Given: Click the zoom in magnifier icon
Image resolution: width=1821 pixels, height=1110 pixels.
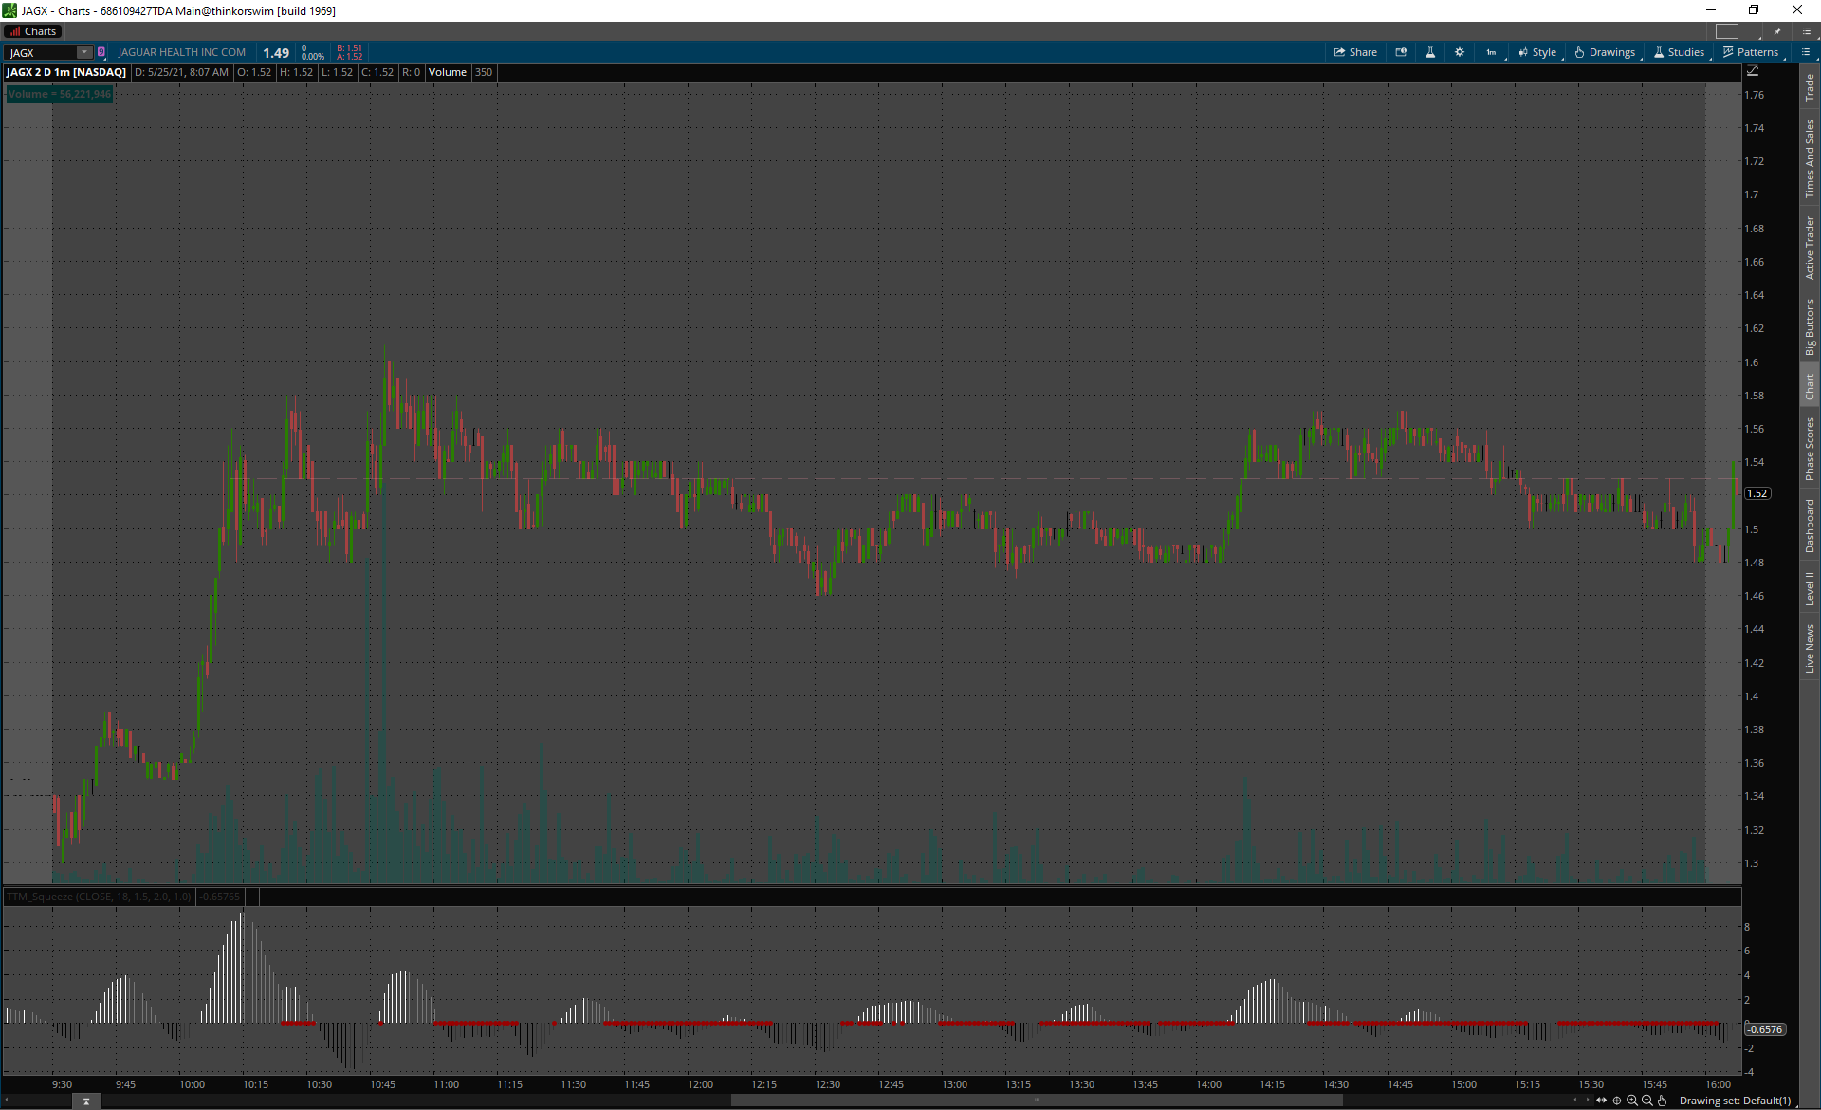Looking at the screenshot, I should coord(1632,1101).
